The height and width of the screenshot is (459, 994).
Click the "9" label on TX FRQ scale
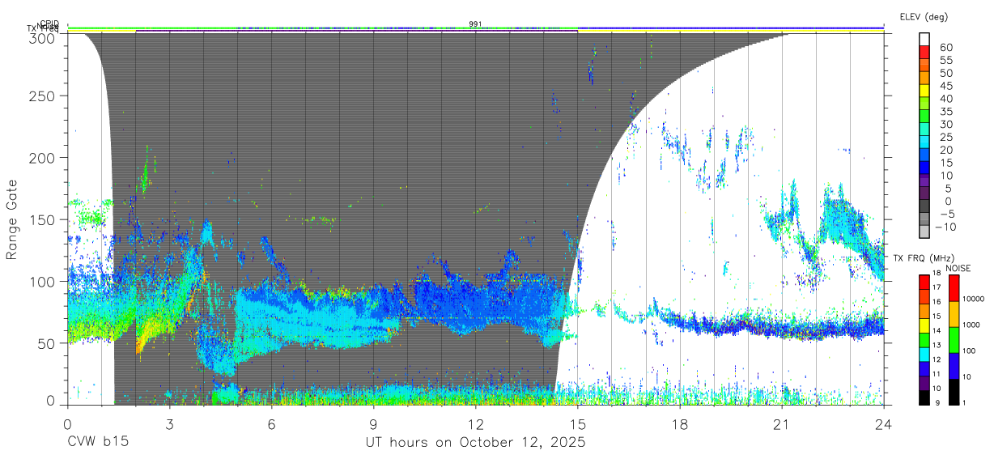pos(937,403)
